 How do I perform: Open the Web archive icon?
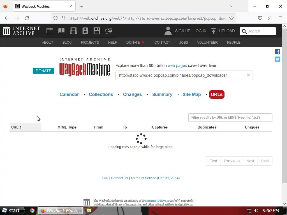[50, 31]
